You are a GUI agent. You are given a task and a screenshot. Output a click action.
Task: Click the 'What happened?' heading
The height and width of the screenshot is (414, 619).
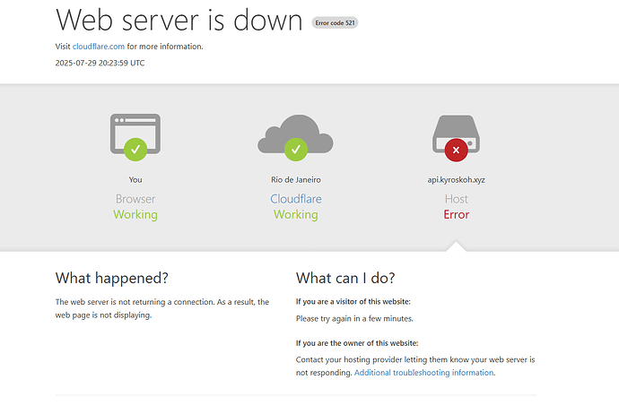[112, 279]
